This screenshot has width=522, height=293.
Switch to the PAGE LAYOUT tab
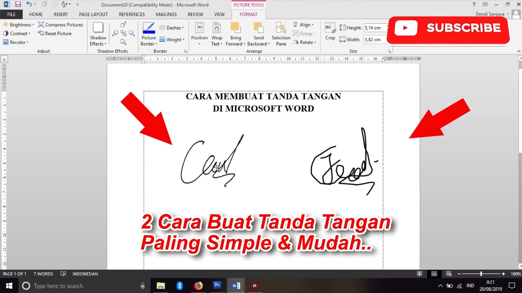(93, 14)
